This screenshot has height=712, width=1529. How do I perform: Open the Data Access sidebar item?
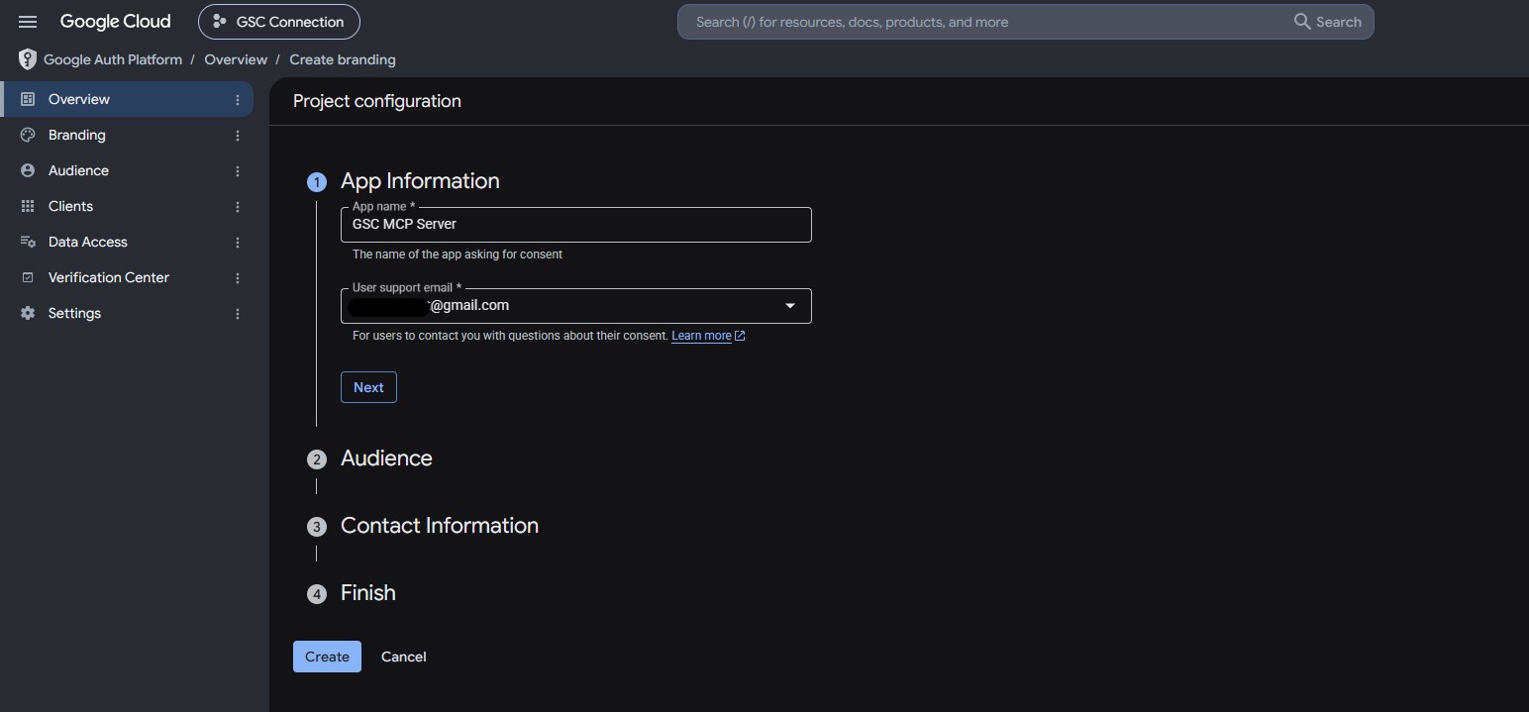point(127,242)
